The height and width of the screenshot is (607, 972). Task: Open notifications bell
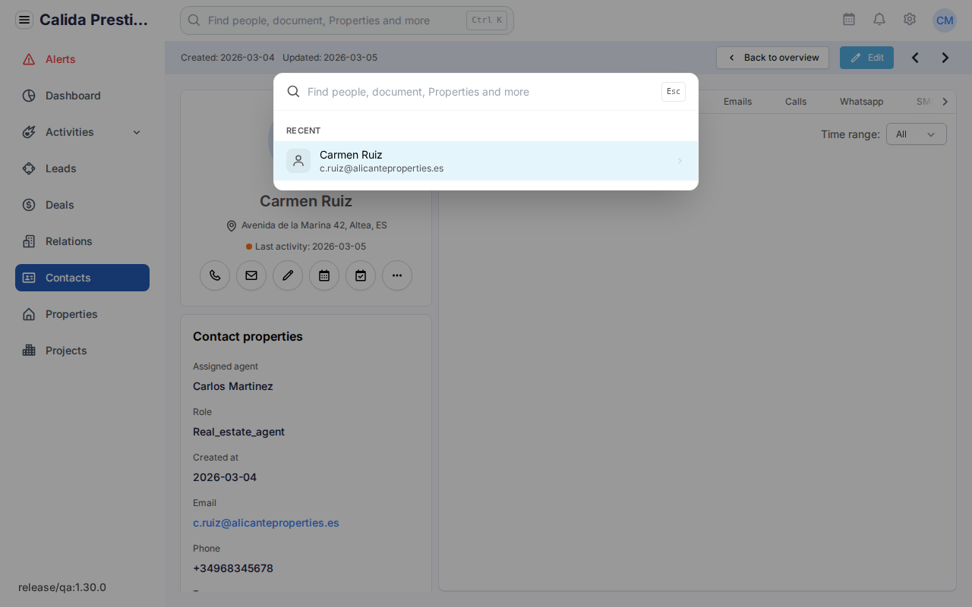click(879, 20)
